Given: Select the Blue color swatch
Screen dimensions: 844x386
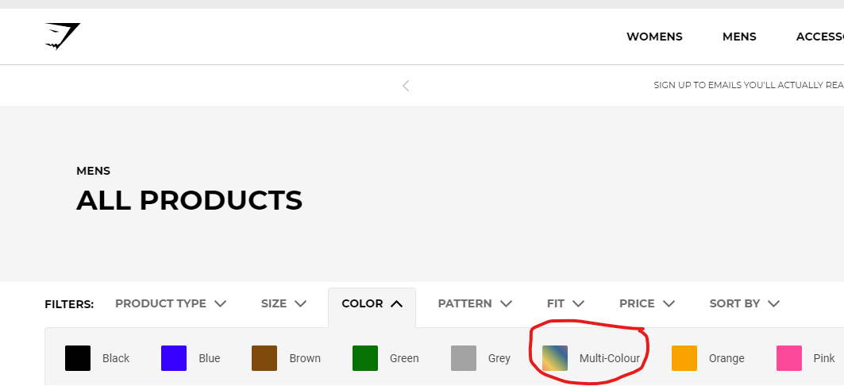Looking at the screenshot, I should (x=174, y=358).
